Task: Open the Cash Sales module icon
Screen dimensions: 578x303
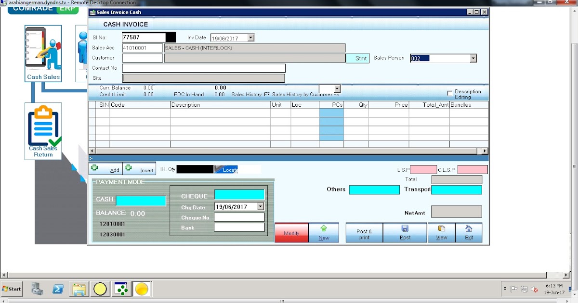Action: (x=43, y=50)
